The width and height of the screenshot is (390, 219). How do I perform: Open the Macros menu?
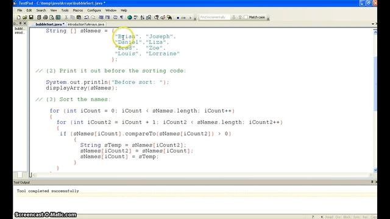pos(77,10)
